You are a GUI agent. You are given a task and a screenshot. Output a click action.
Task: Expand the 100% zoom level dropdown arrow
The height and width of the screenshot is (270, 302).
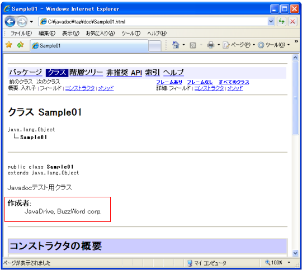pos(289,262)
